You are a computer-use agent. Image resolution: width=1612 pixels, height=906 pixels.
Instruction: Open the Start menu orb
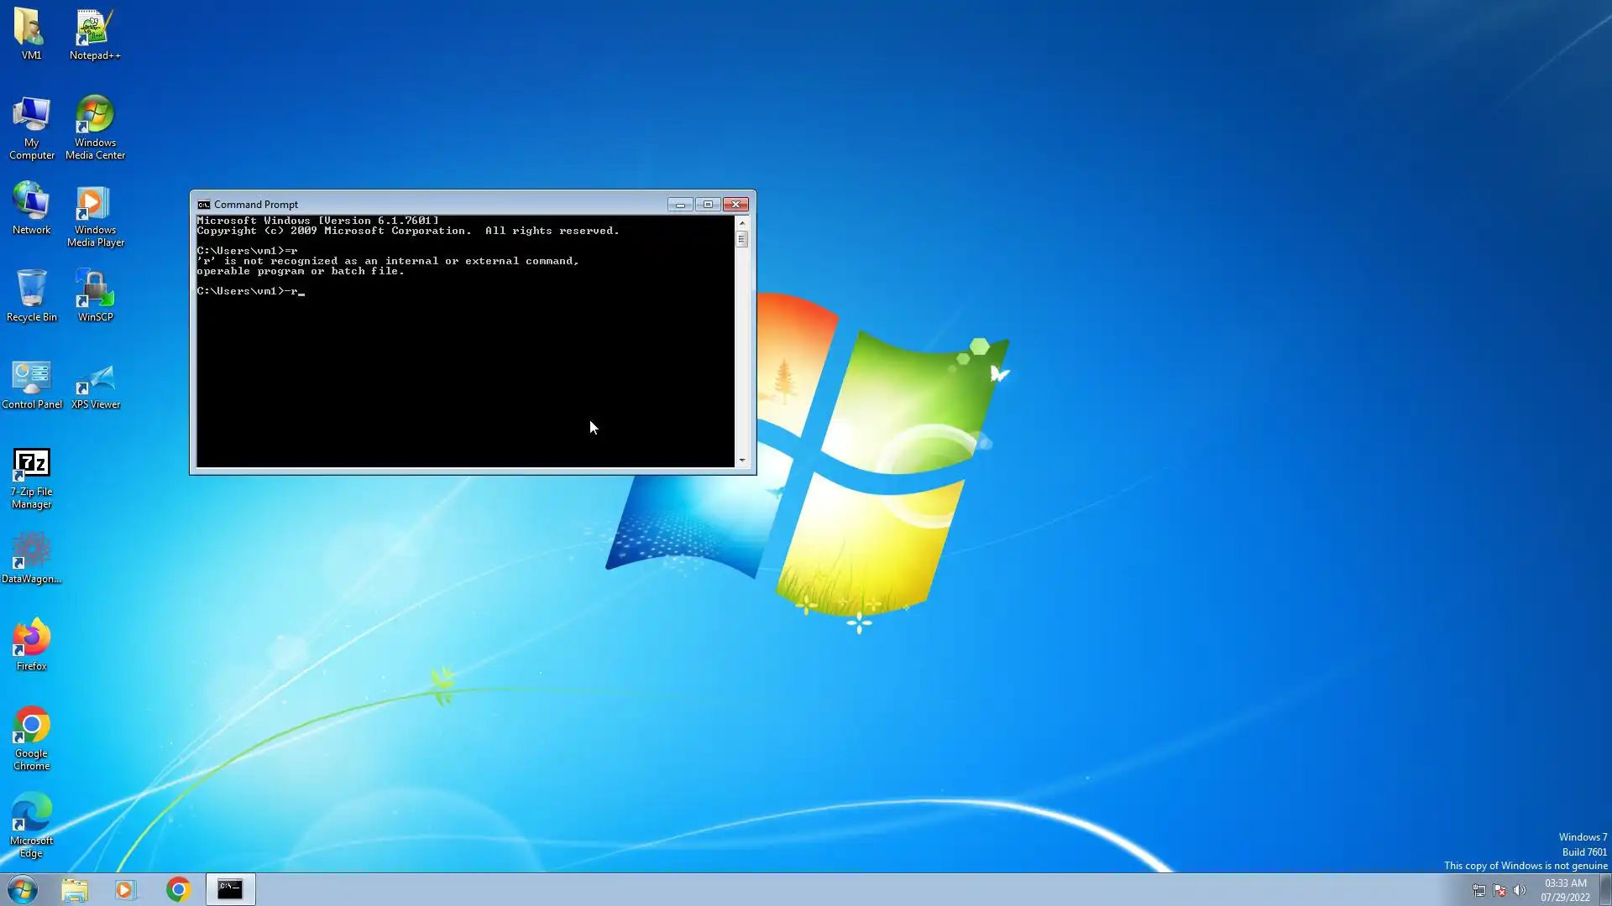23,889
